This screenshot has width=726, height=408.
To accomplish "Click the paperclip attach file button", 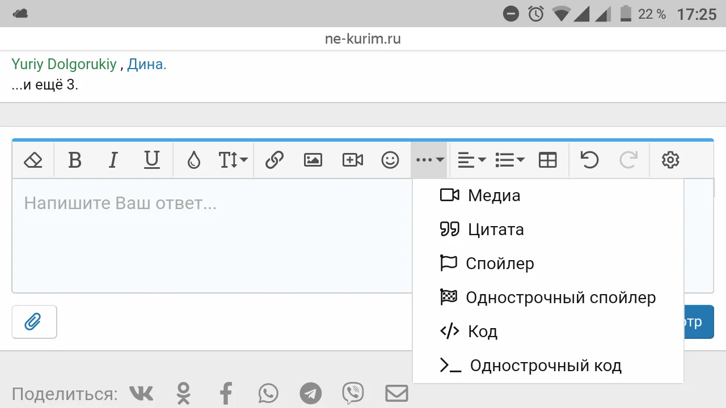I will [34, 322].
